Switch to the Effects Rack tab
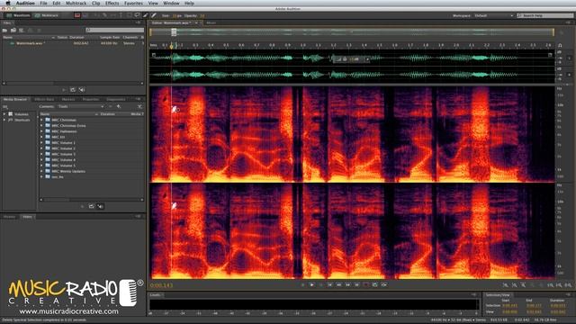This screenshot has height=324, width=576. point(44,100)
